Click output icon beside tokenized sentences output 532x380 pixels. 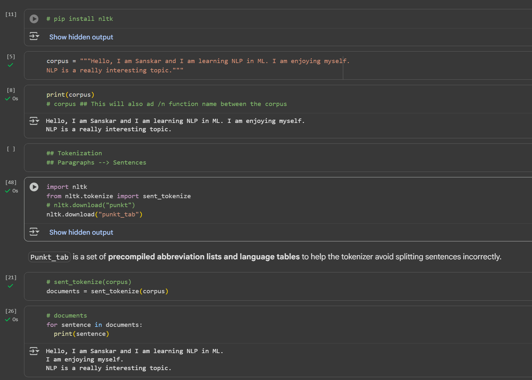[34, 351]
